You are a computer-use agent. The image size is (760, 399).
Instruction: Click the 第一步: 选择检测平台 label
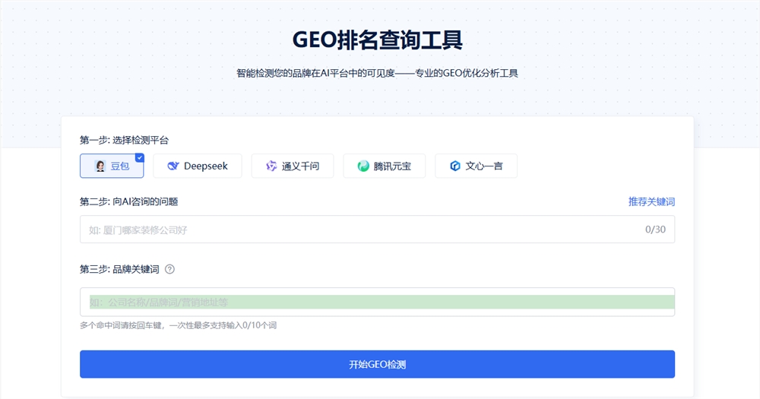[124, 140]
